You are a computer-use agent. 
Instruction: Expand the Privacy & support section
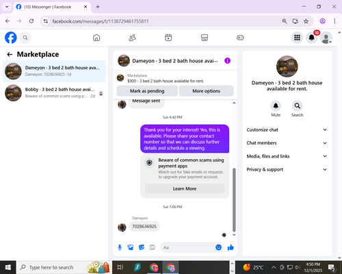287,169
